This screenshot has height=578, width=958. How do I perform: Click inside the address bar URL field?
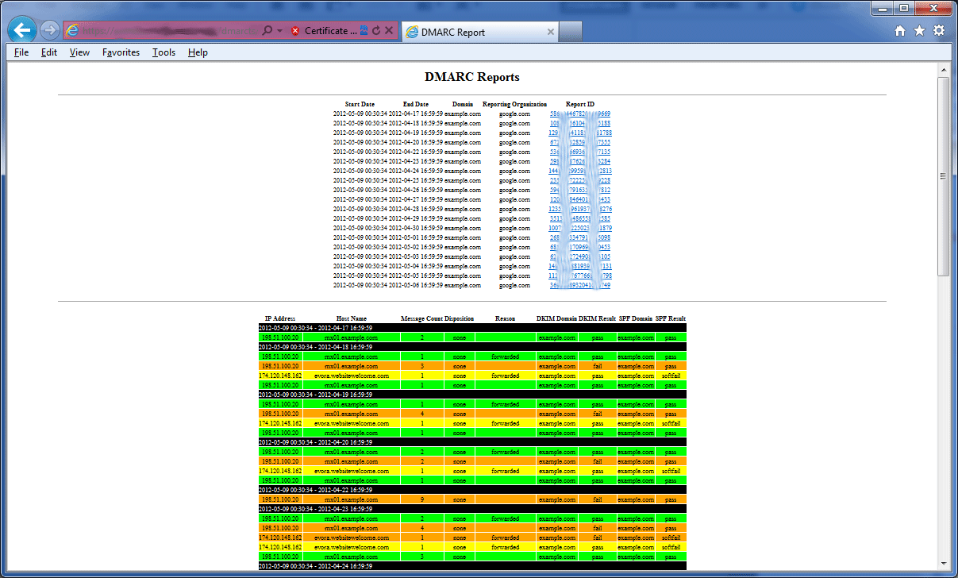[x=171, y=31]
